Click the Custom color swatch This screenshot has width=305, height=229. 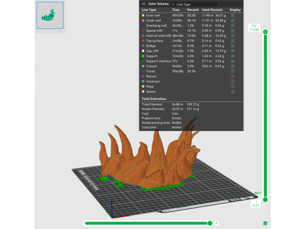pos(143,66)
